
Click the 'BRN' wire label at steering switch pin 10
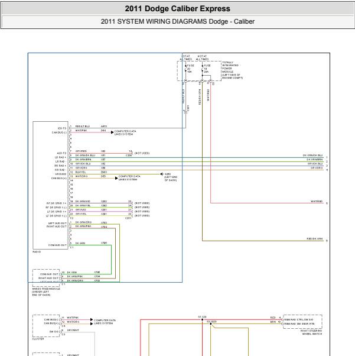coord(273,322)
